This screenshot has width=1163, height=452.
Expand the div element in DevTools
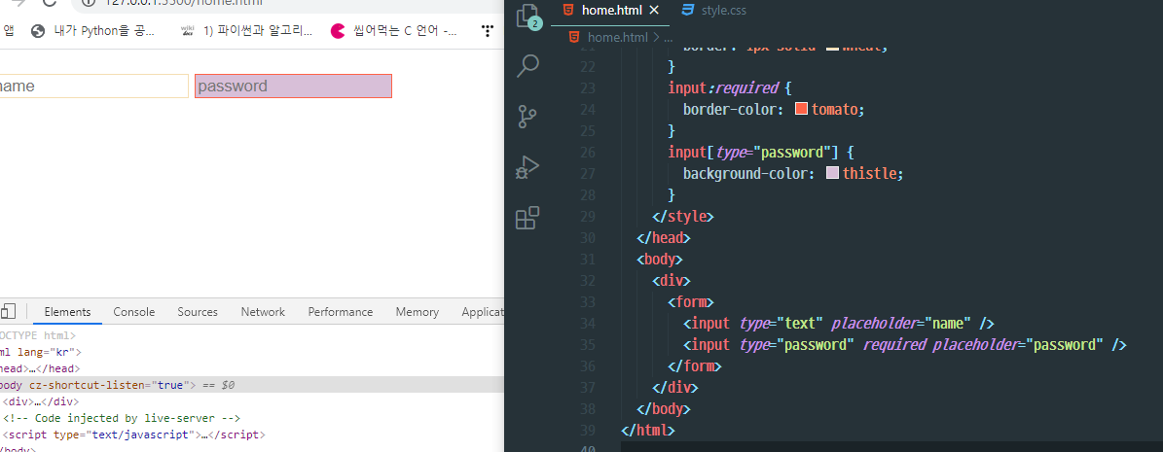coord(40,401)
